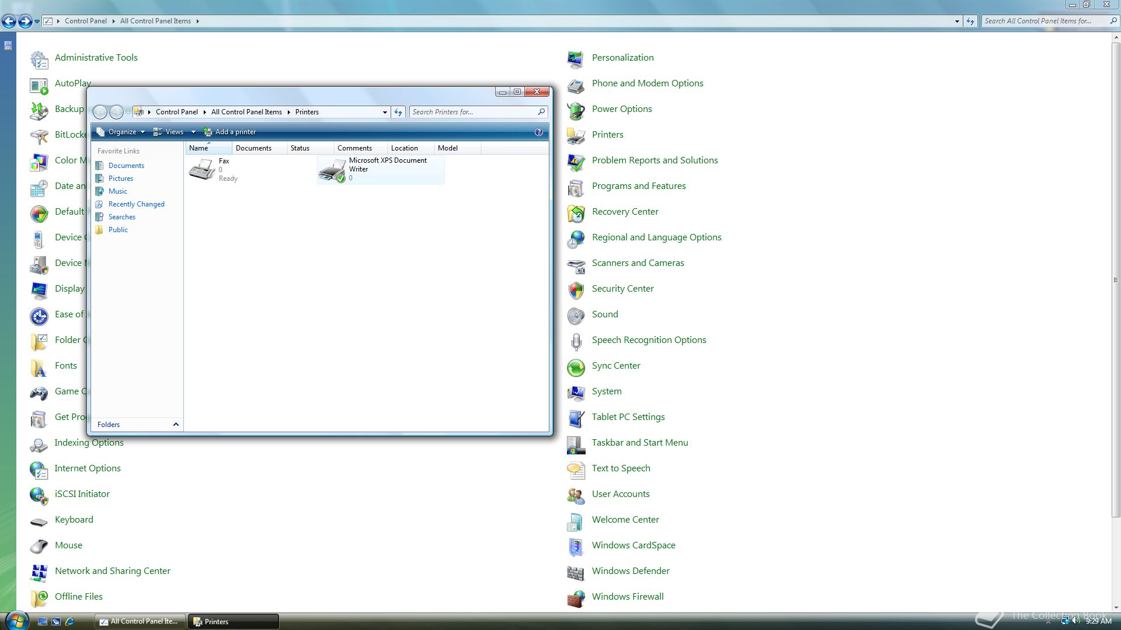
Task: Open the Windows CardSpace icon
Action: click(x=576, y=546)
